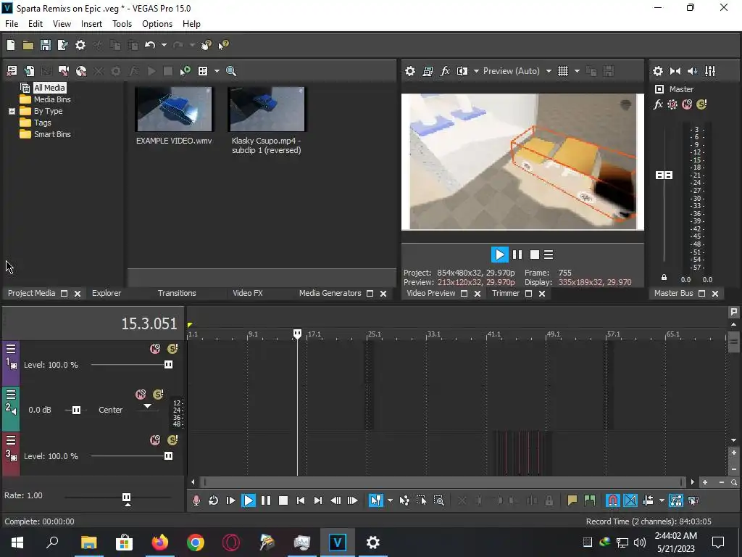Click the Rate slider handle
This screenshot has width=742, height=557.
click(x=126, y=498)
